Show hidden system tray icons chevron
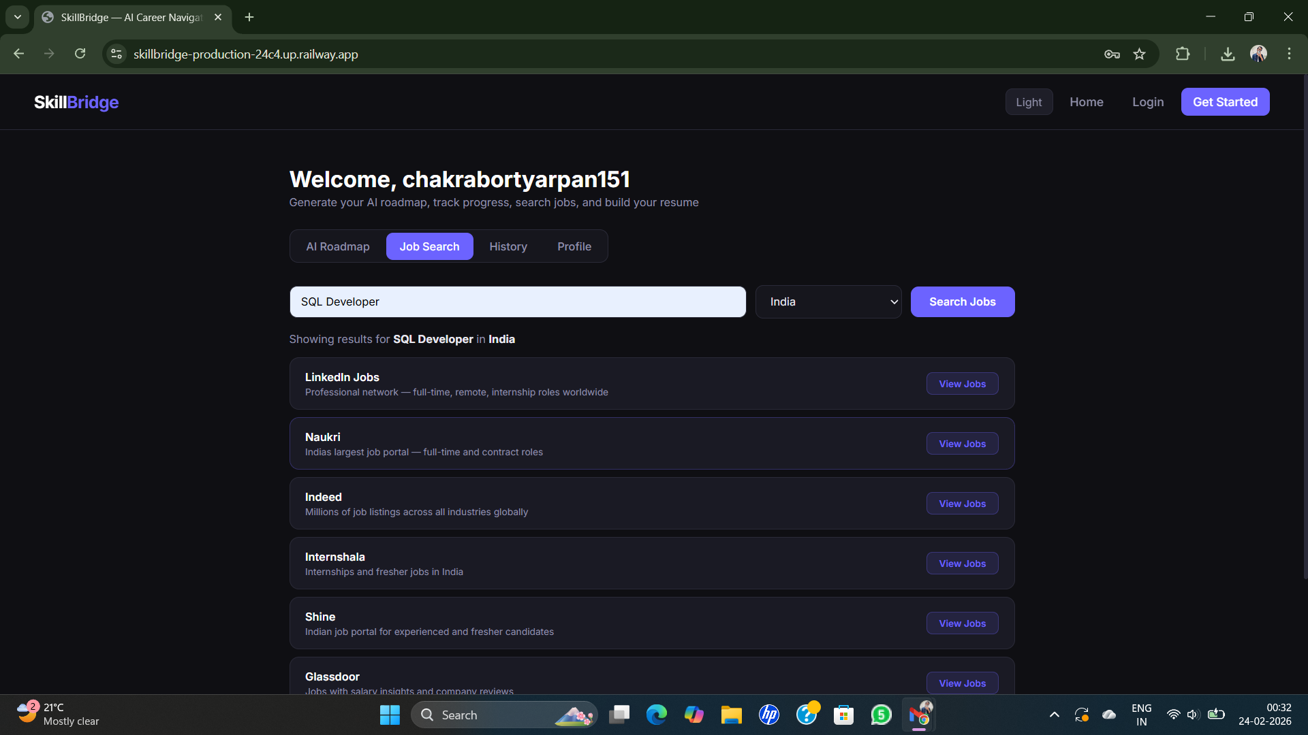 click(1054, 715)
